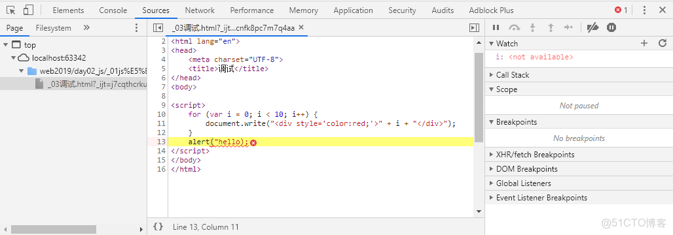The image size is (673, 235).
Task: Deactivate breakpoints toggle
Action: click(592, 28)
